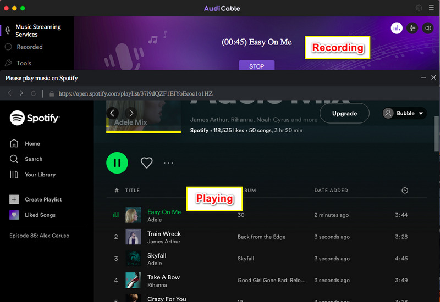Sort by DATE ADDED column header

(x=331, y=191)
